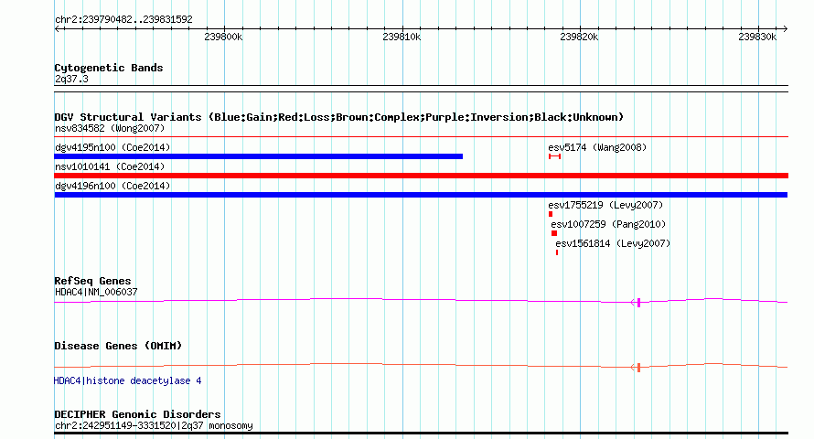
Task: Click the chr2:239790482..239831592 coordinate label
Action: coord(123,19)
